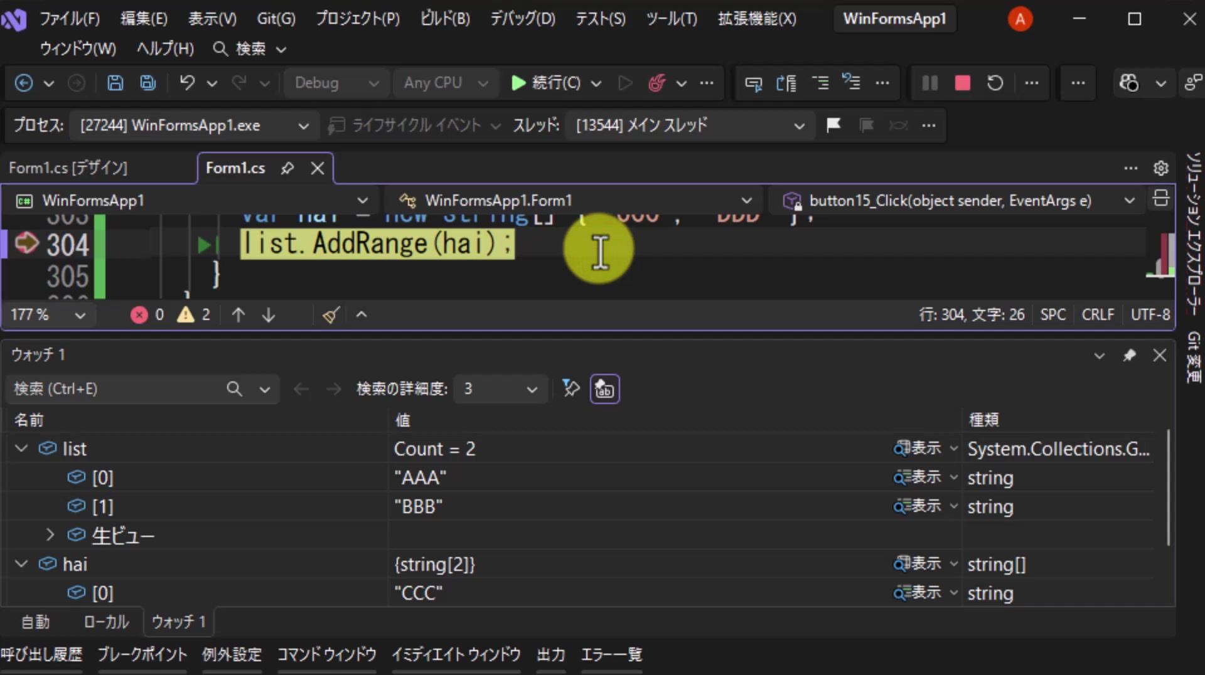Screen dimensions: 1205x675
Task: Pause debugging with Break All
Action: [929, 83]
